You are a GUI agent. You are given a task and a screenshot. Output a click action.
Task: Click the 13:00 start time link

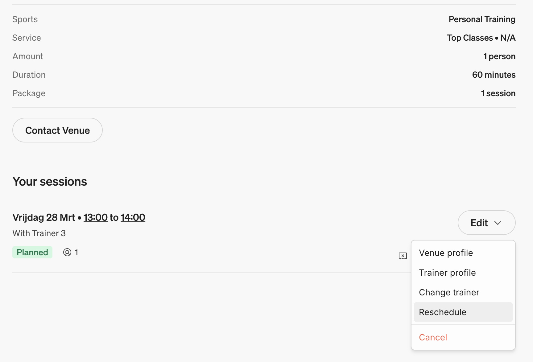(95, 217)
